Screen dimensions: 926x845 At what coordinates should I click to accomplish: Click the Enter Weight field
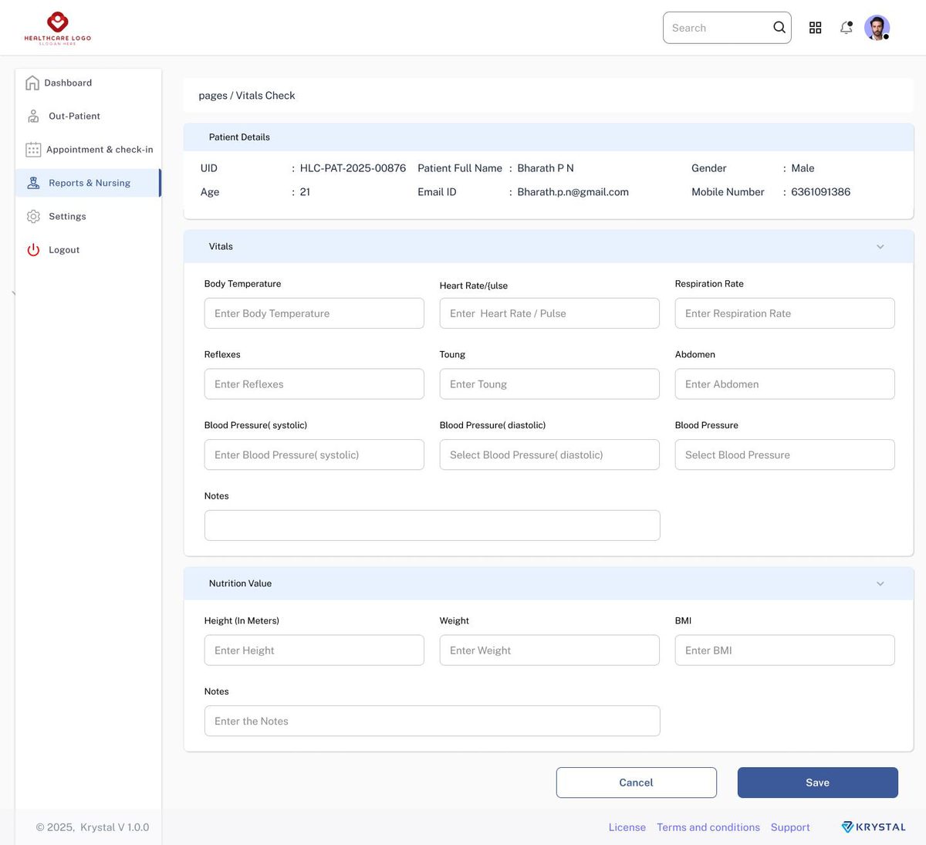pos(549,651)
